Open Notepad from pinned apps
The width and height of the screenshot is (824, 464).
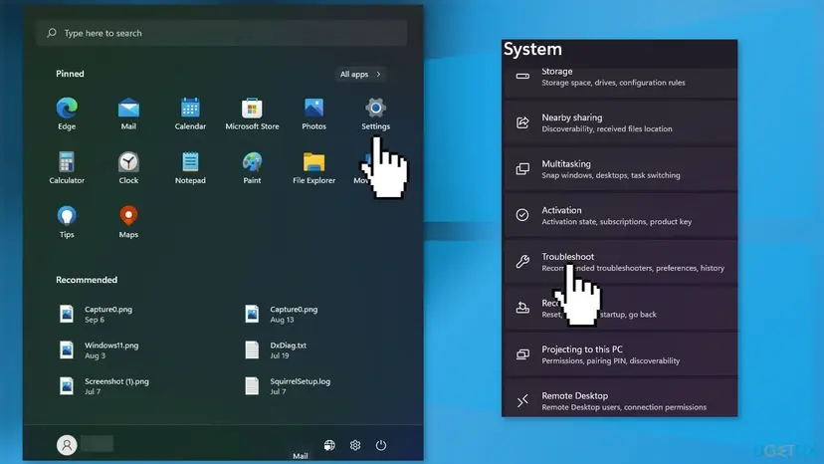tap(190, 168)
